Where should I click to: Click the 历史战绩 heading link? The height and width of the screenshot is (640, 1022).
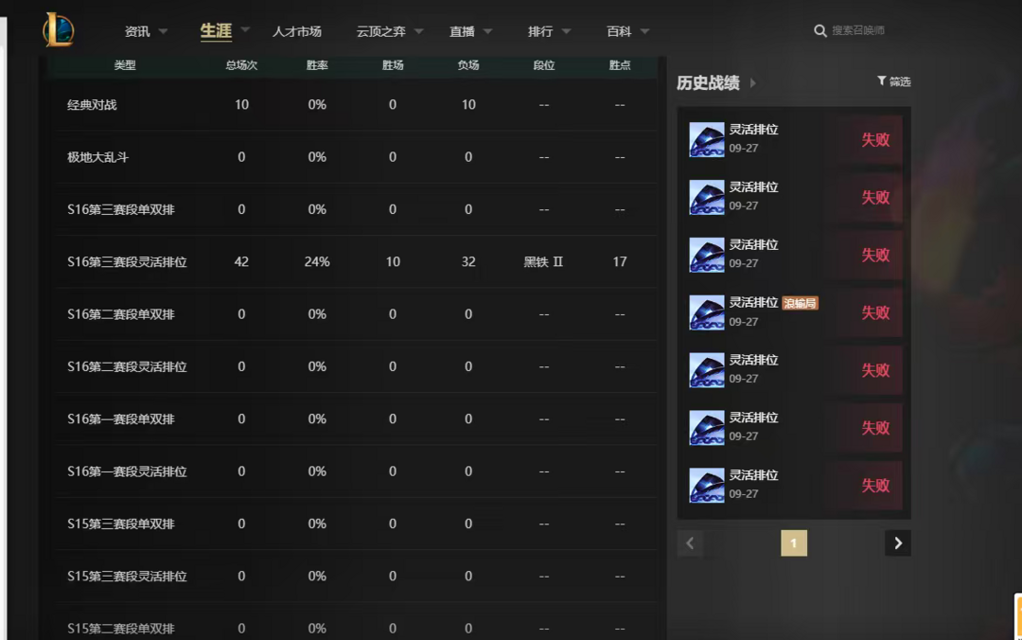click(708, 83)
